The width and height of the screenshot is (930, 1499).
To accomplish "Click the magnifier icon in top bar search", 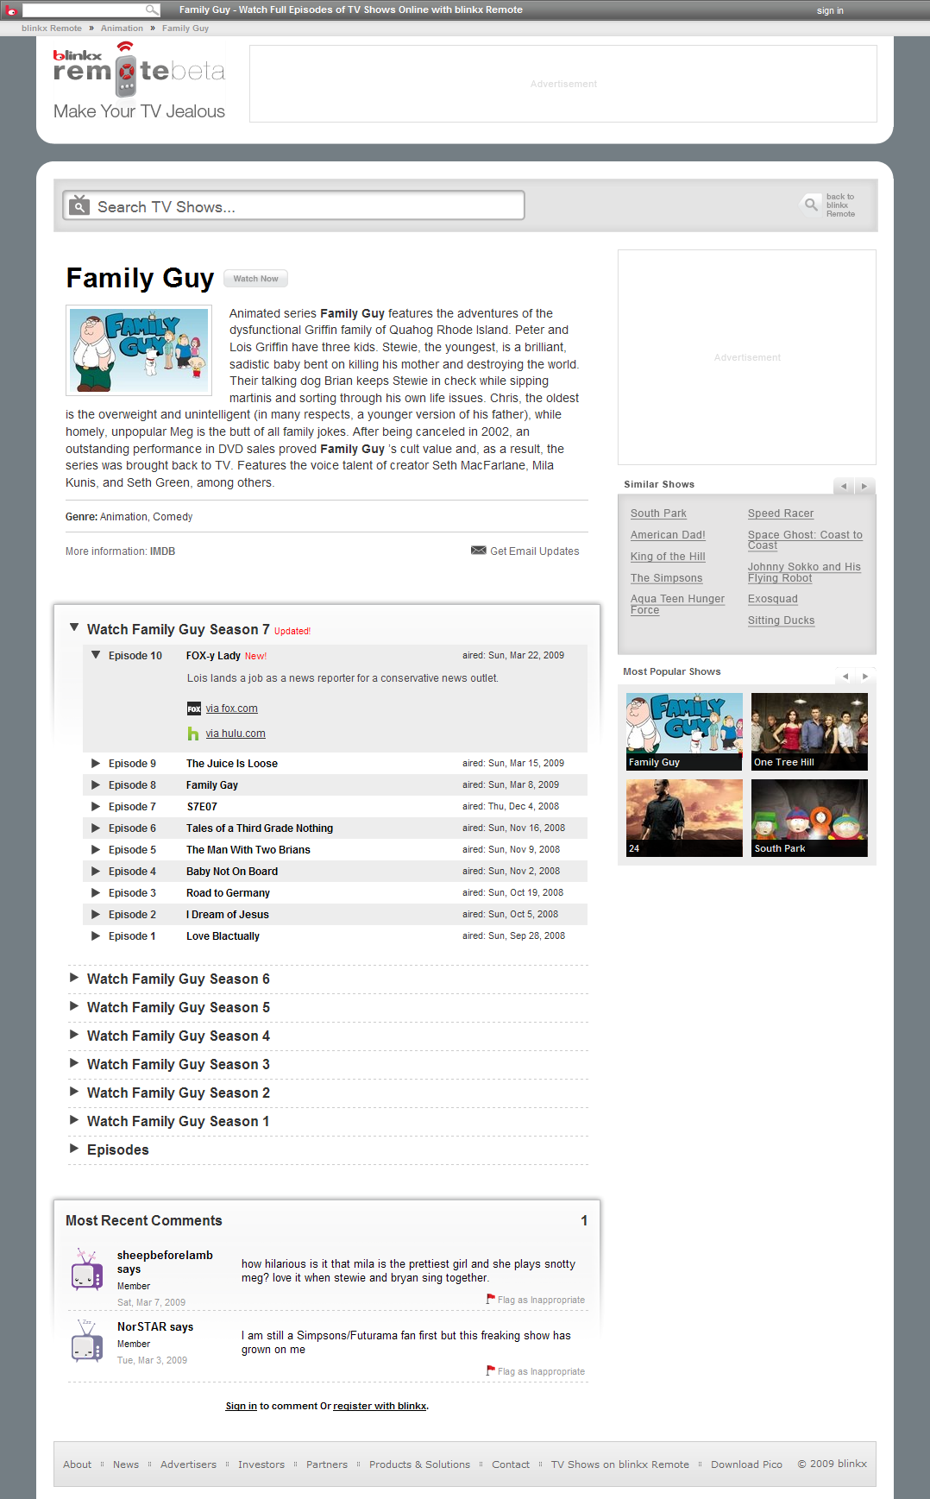I will [x=152, y=10].
